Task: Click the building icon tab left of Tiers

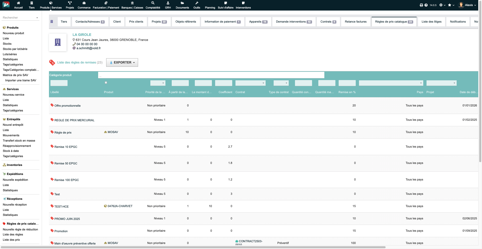Action: tap(52, 22)
